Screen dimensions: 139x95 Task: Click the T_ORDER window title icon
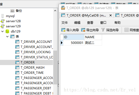pyautogui.click(x=63, y=8)
